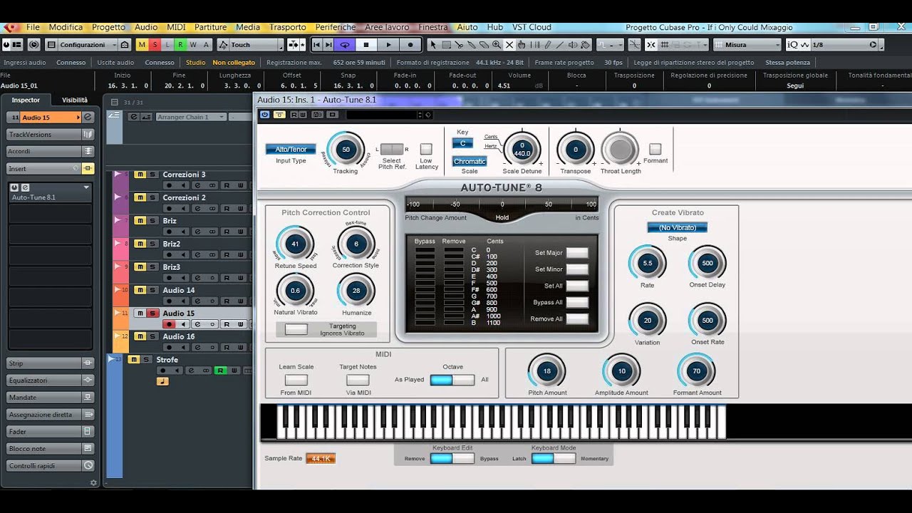Open the vibrato Shape (No Vibrato) dropdown
Viewport: 912px width, 513px height.
coord(677,227)
